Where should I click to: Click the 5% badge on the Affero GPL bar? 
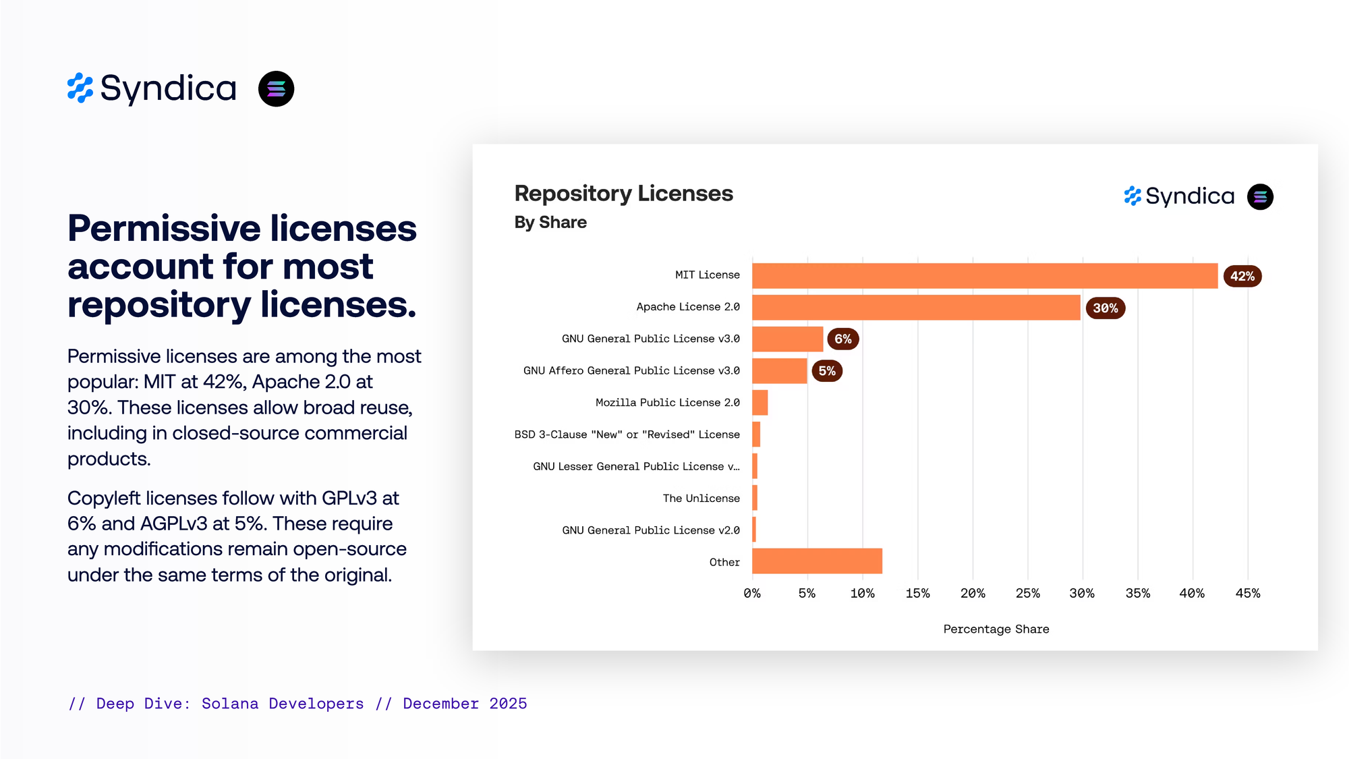coord(826,371)
